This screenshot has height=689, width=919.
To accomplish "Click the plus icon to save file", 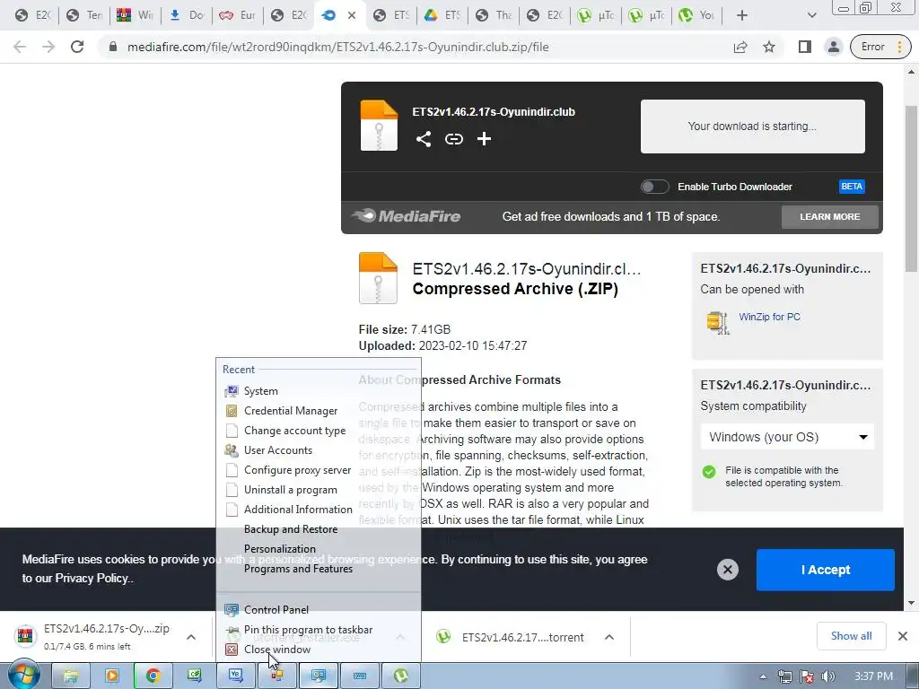I will pos(484,139).
